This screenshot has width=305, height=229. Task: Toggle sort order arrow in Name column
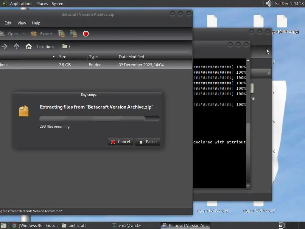(54, 57)
